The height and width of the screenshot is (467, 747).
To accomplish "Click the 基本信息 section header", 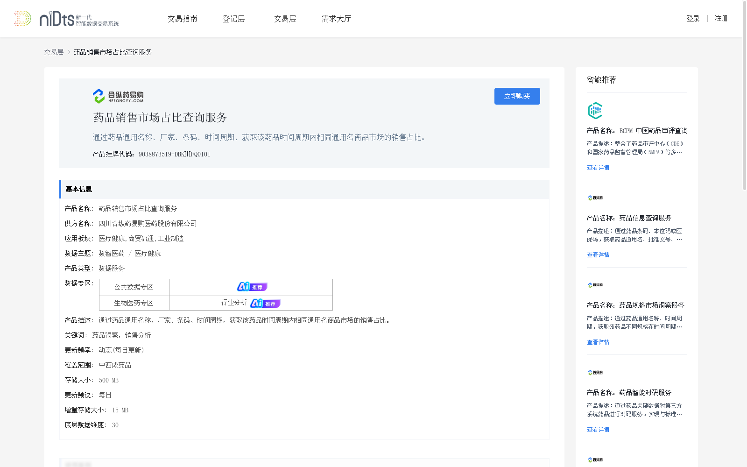I will [x=304, y=189].
